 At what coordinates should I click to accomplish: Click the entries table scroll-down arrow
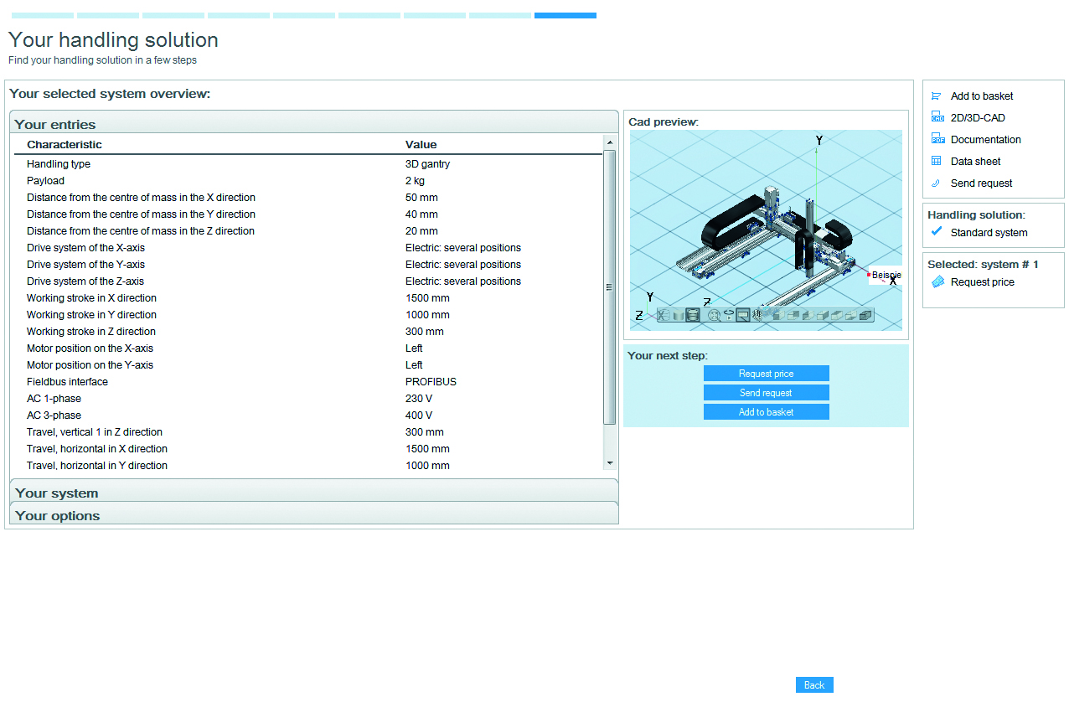point(610,462)
